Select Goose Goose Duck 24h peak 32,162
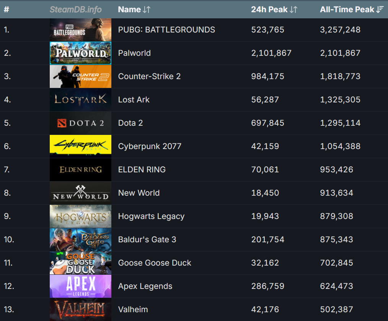 [x=265, y=263]
